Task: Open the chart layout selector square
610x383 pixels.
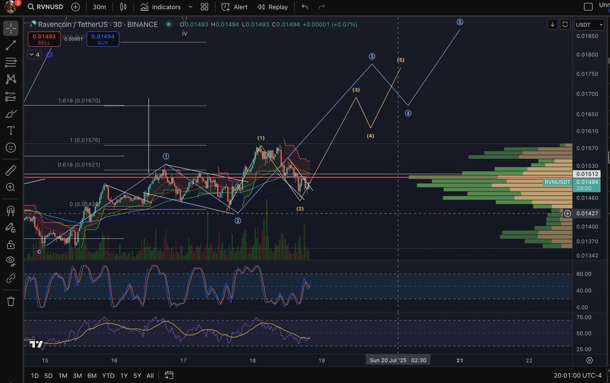Action: [x=588, y=7]
